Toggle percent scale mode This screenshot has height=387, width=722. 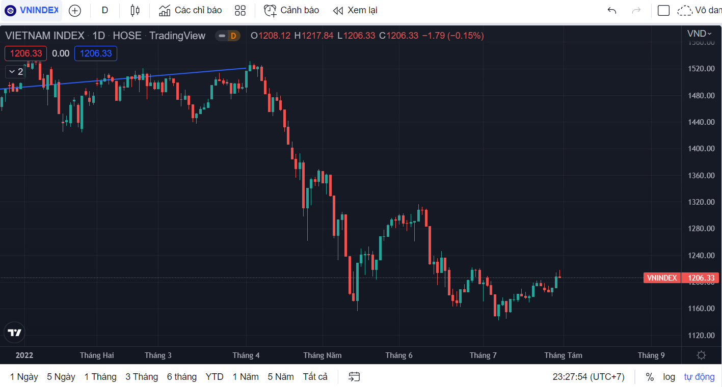coord(650,377)
